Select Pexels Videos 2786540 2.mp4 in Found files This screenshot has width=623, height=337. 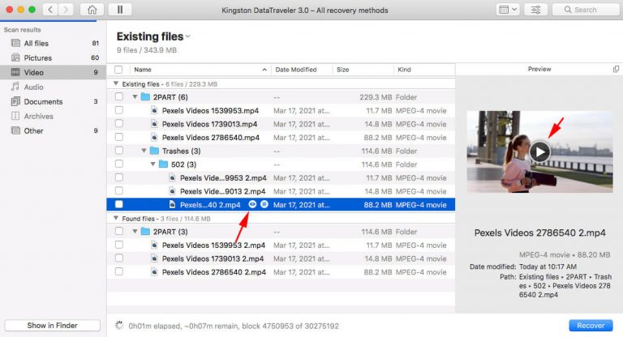tap(281, 272)
